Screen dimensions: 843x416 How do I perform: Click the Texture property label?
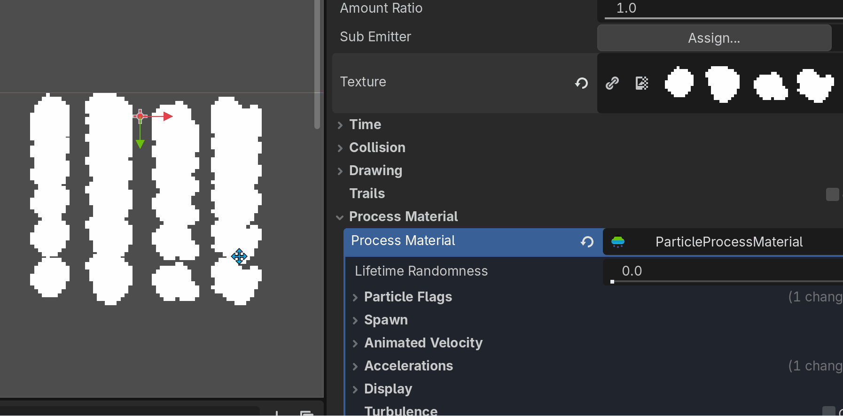[x=363, y=82]
